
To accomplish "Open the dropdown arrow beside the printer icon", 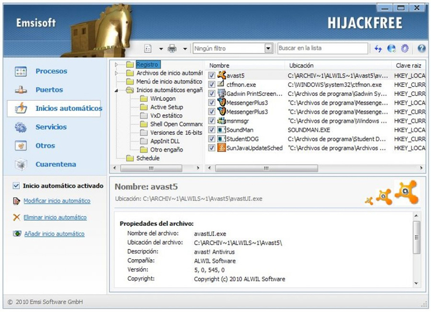I will pos(185,49).
